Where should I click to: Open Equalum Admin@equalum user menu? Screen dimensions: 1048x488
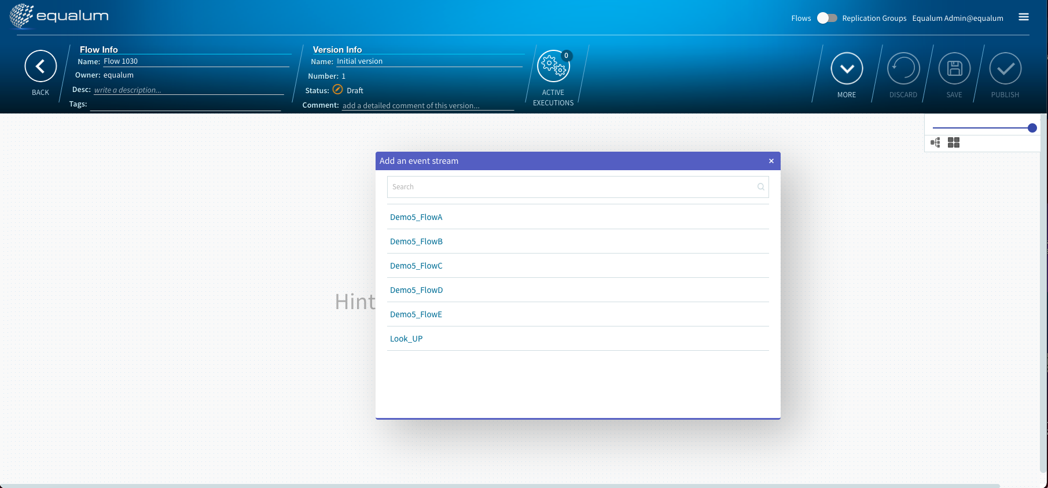coord(958,18)
